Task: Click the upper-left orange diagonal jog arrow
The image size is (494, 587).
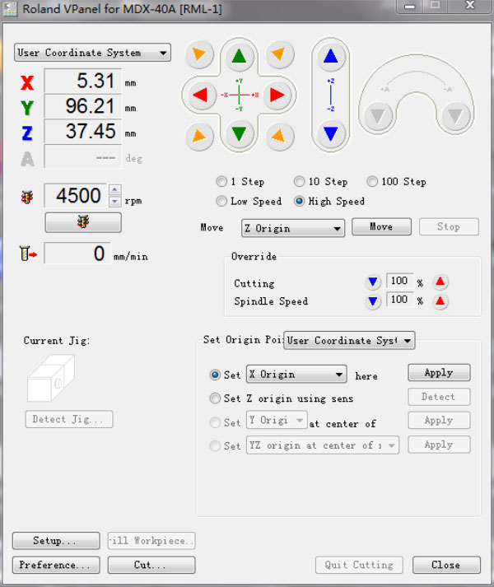Action: [199, 54]
